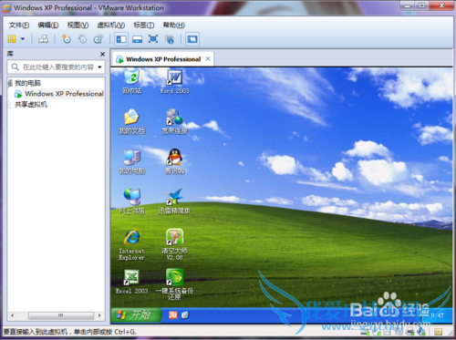Open the 编辑(E) menu
Image resolution: width=456 pixels, height=340 pixels.
tap(48, 25)
